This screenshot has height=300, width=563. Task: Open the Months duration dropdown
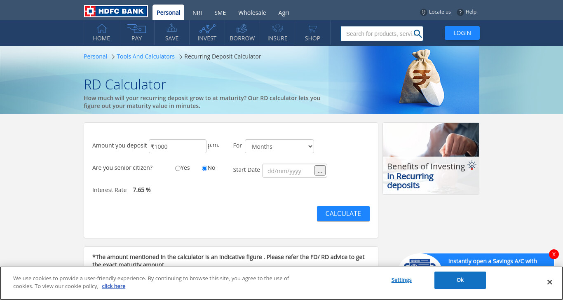(279, 146)
